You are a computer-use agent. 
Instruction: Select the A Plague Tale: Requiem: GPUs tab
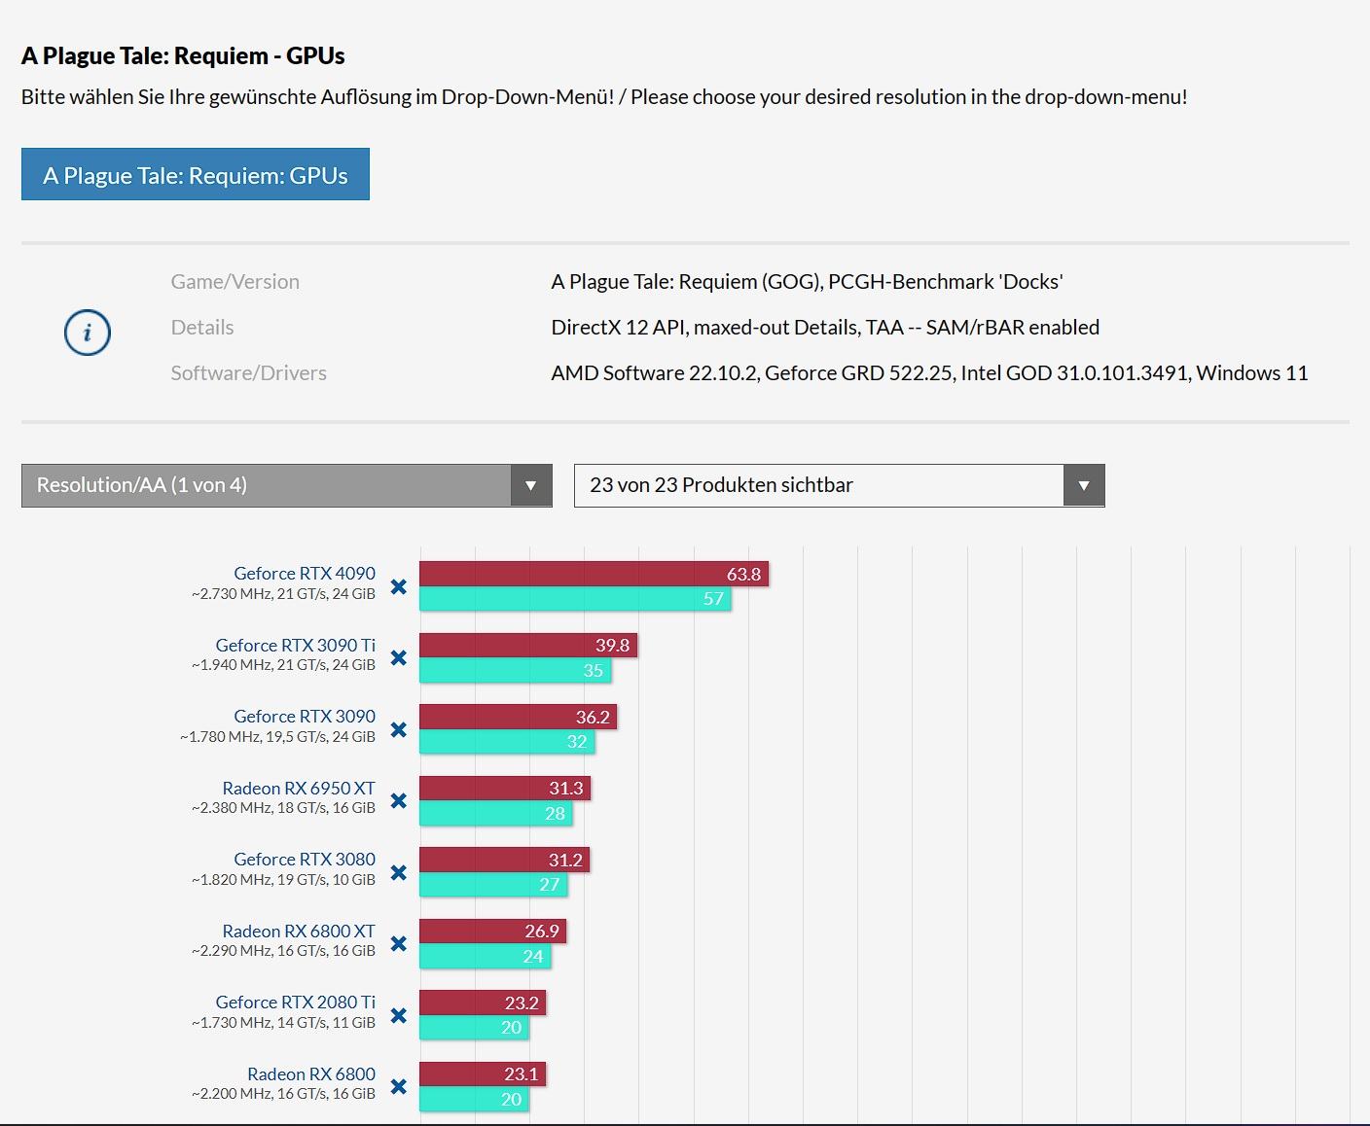tap(196, 175)
